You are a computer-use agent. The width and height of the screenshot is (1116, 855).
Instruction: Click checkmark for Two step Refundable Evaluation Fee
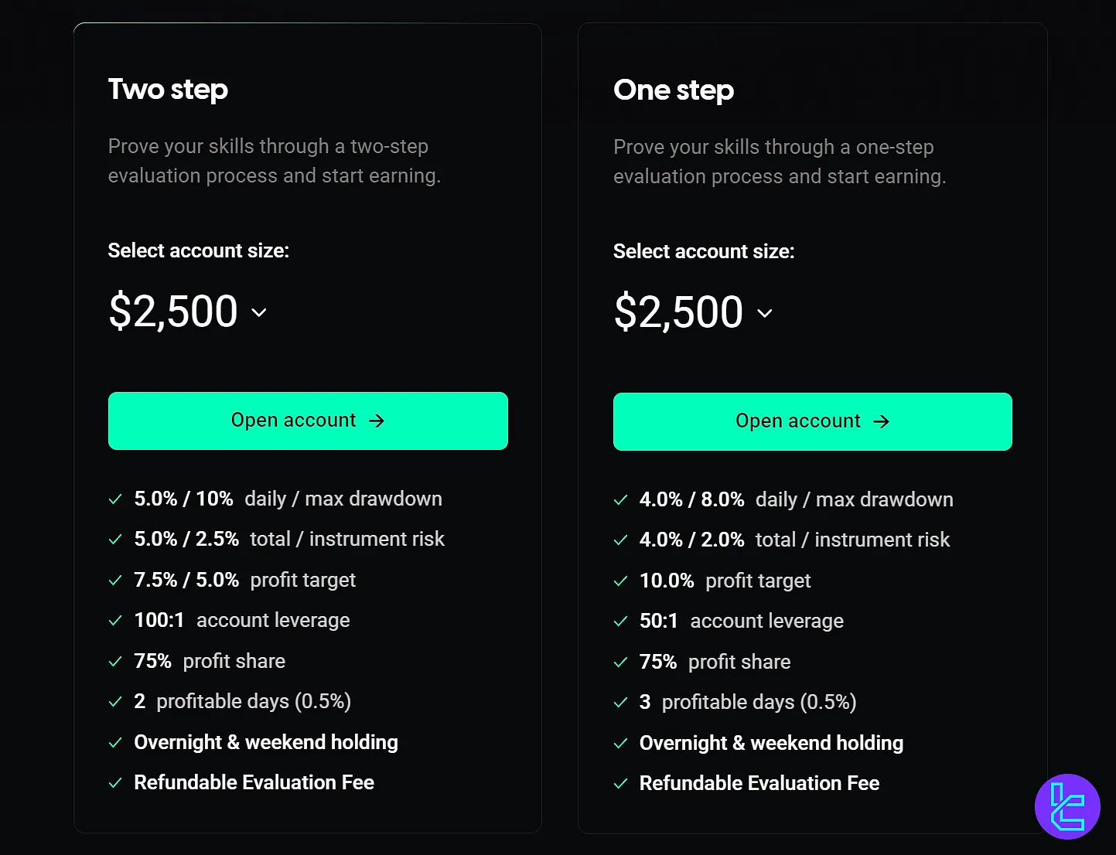115,783
